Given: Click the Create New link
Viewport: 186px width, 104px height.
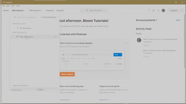Looking at the screenshot, I should click(x=65, y=100).
